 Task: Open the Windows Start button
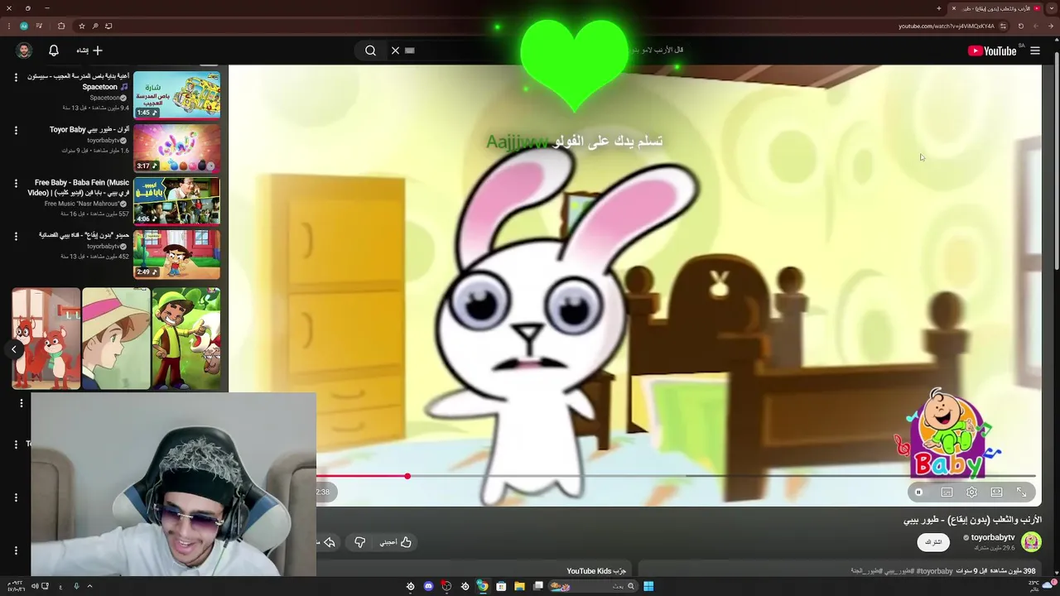click(648, 586)
